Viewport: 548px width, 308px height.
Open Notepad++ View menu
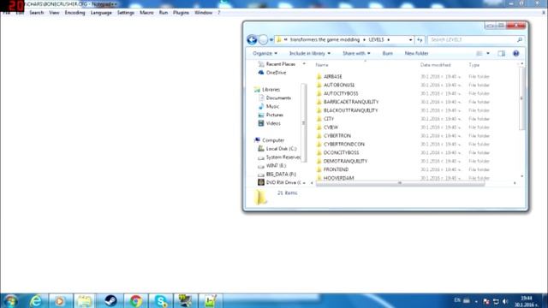click(x=54, y=13)
